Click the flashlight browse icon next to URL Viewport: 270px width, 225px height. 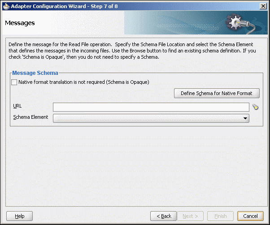tap(256, 107)
